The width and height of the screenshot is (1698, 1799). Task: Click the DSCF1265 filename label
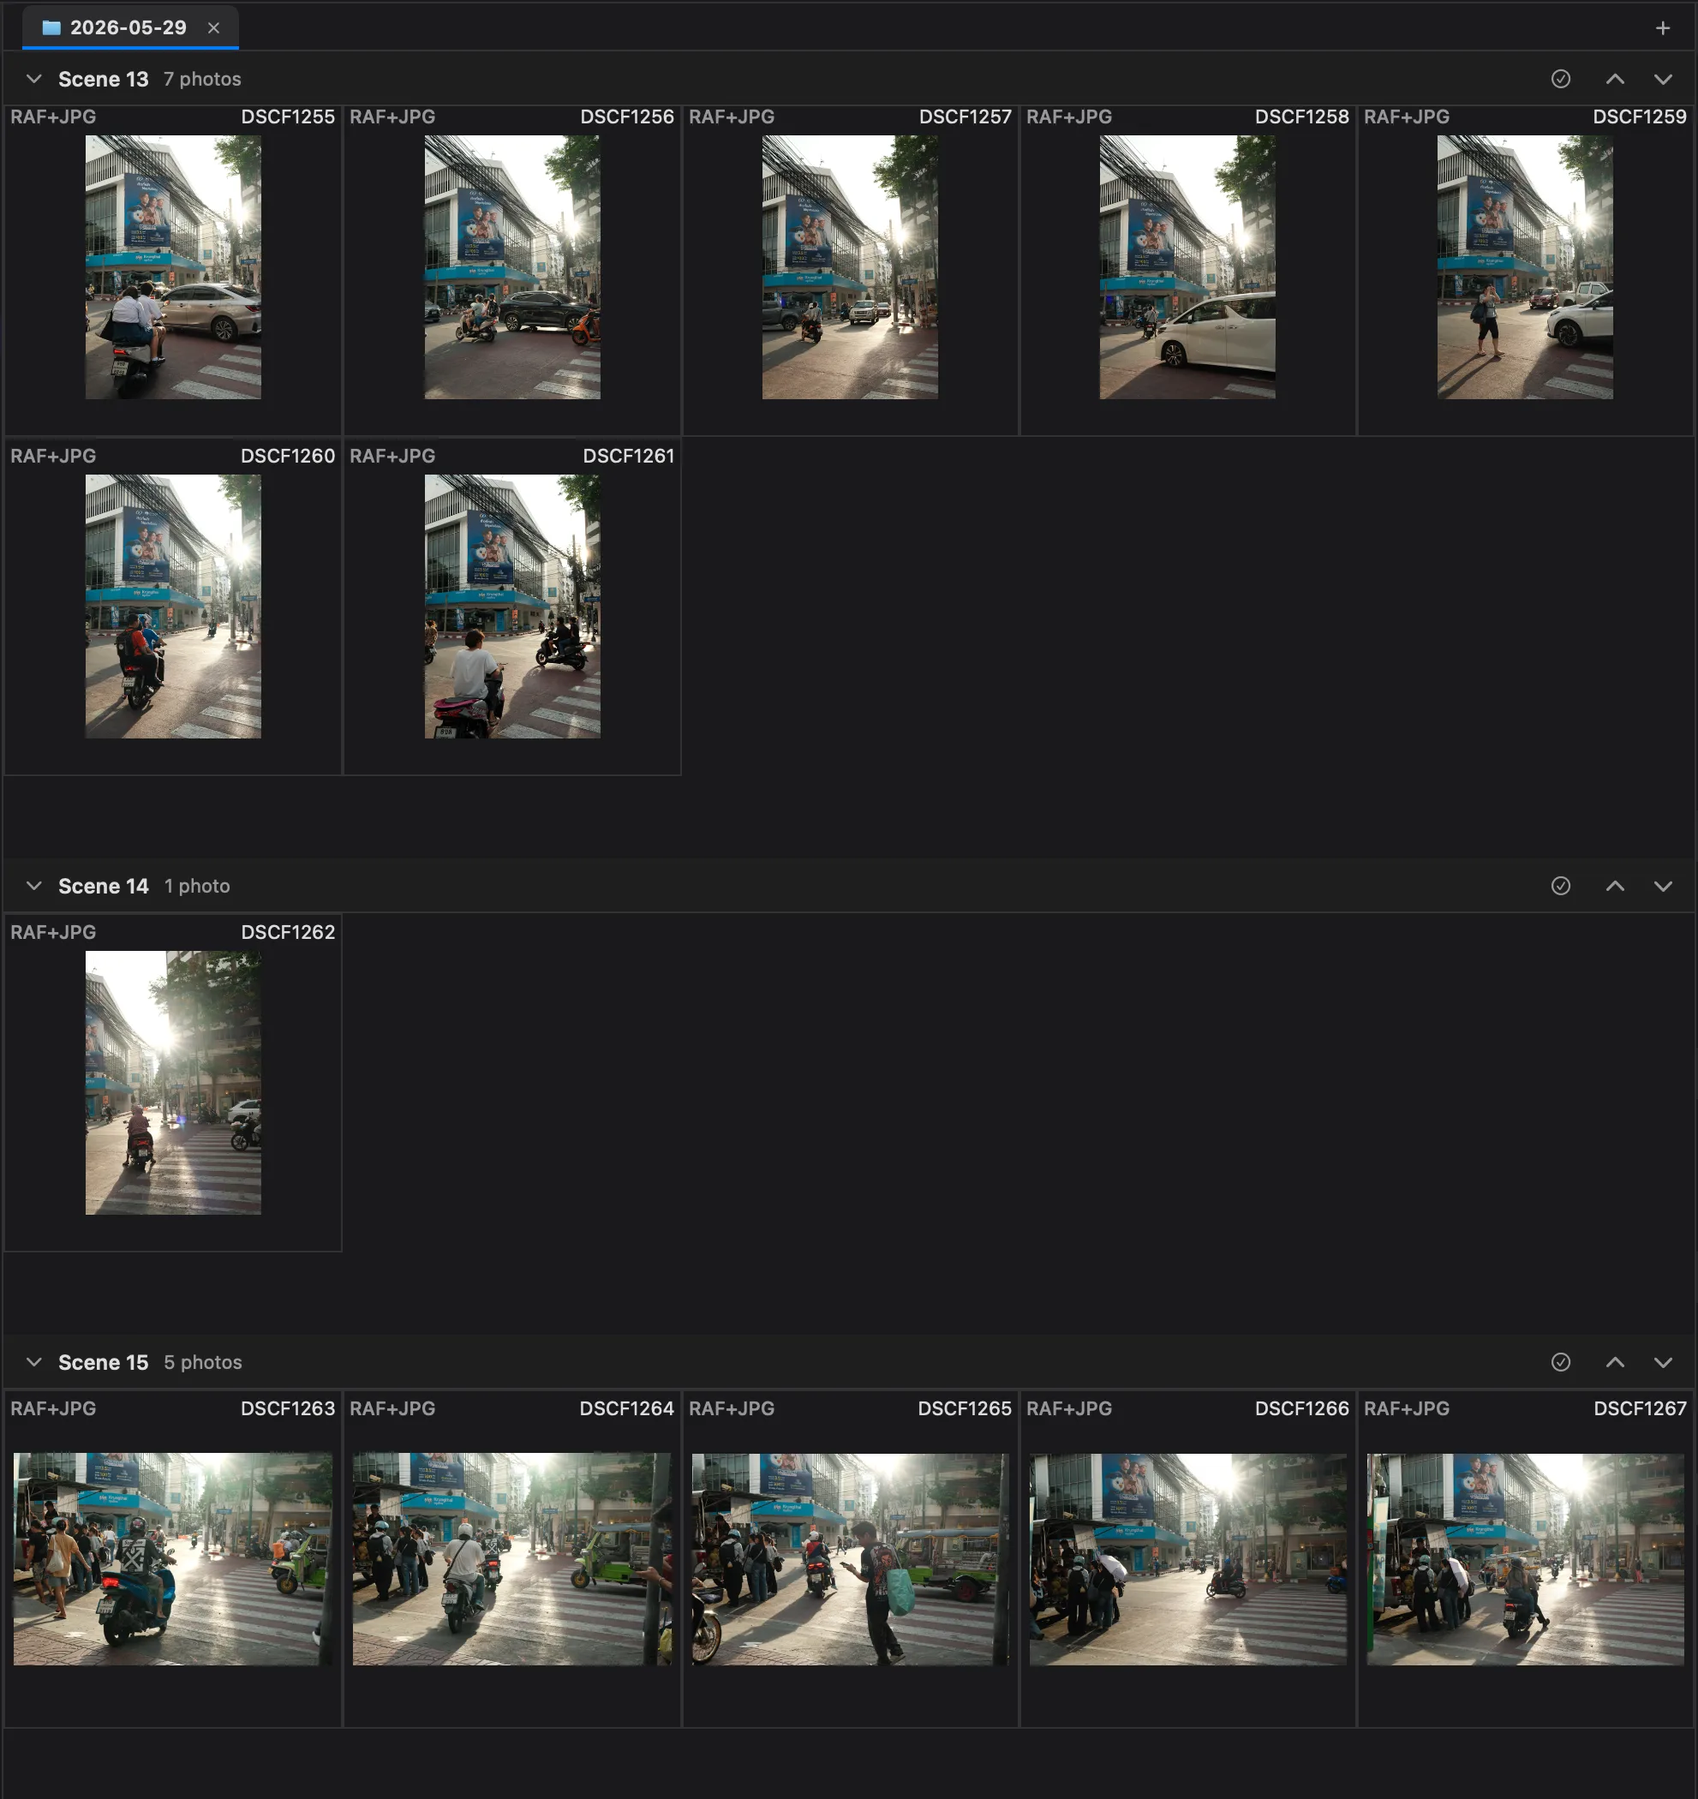pyautogui.click(x=965, y=1408)
